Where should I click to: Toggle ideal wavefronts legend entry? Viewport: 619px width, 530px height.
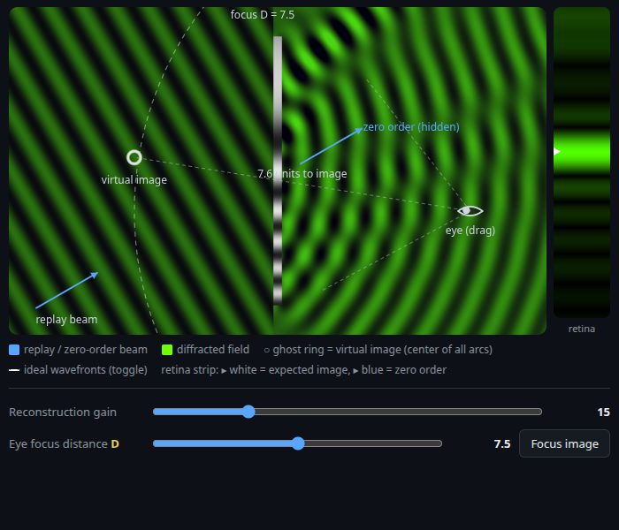click(x=78, y=370)
